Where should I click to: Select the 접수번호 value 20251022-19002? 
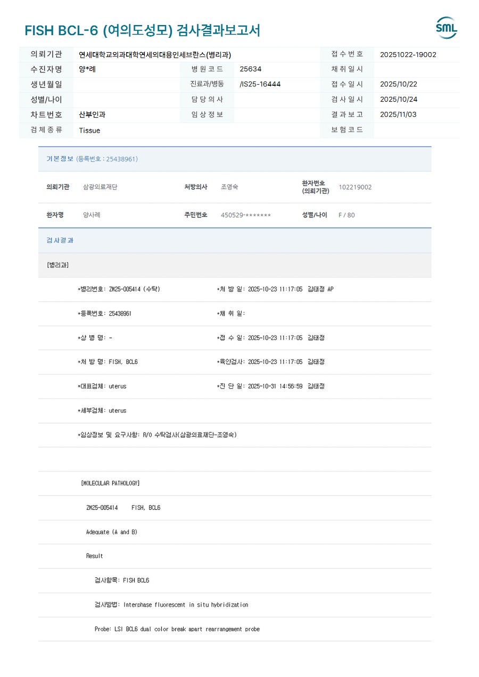[x=408, y=54]
